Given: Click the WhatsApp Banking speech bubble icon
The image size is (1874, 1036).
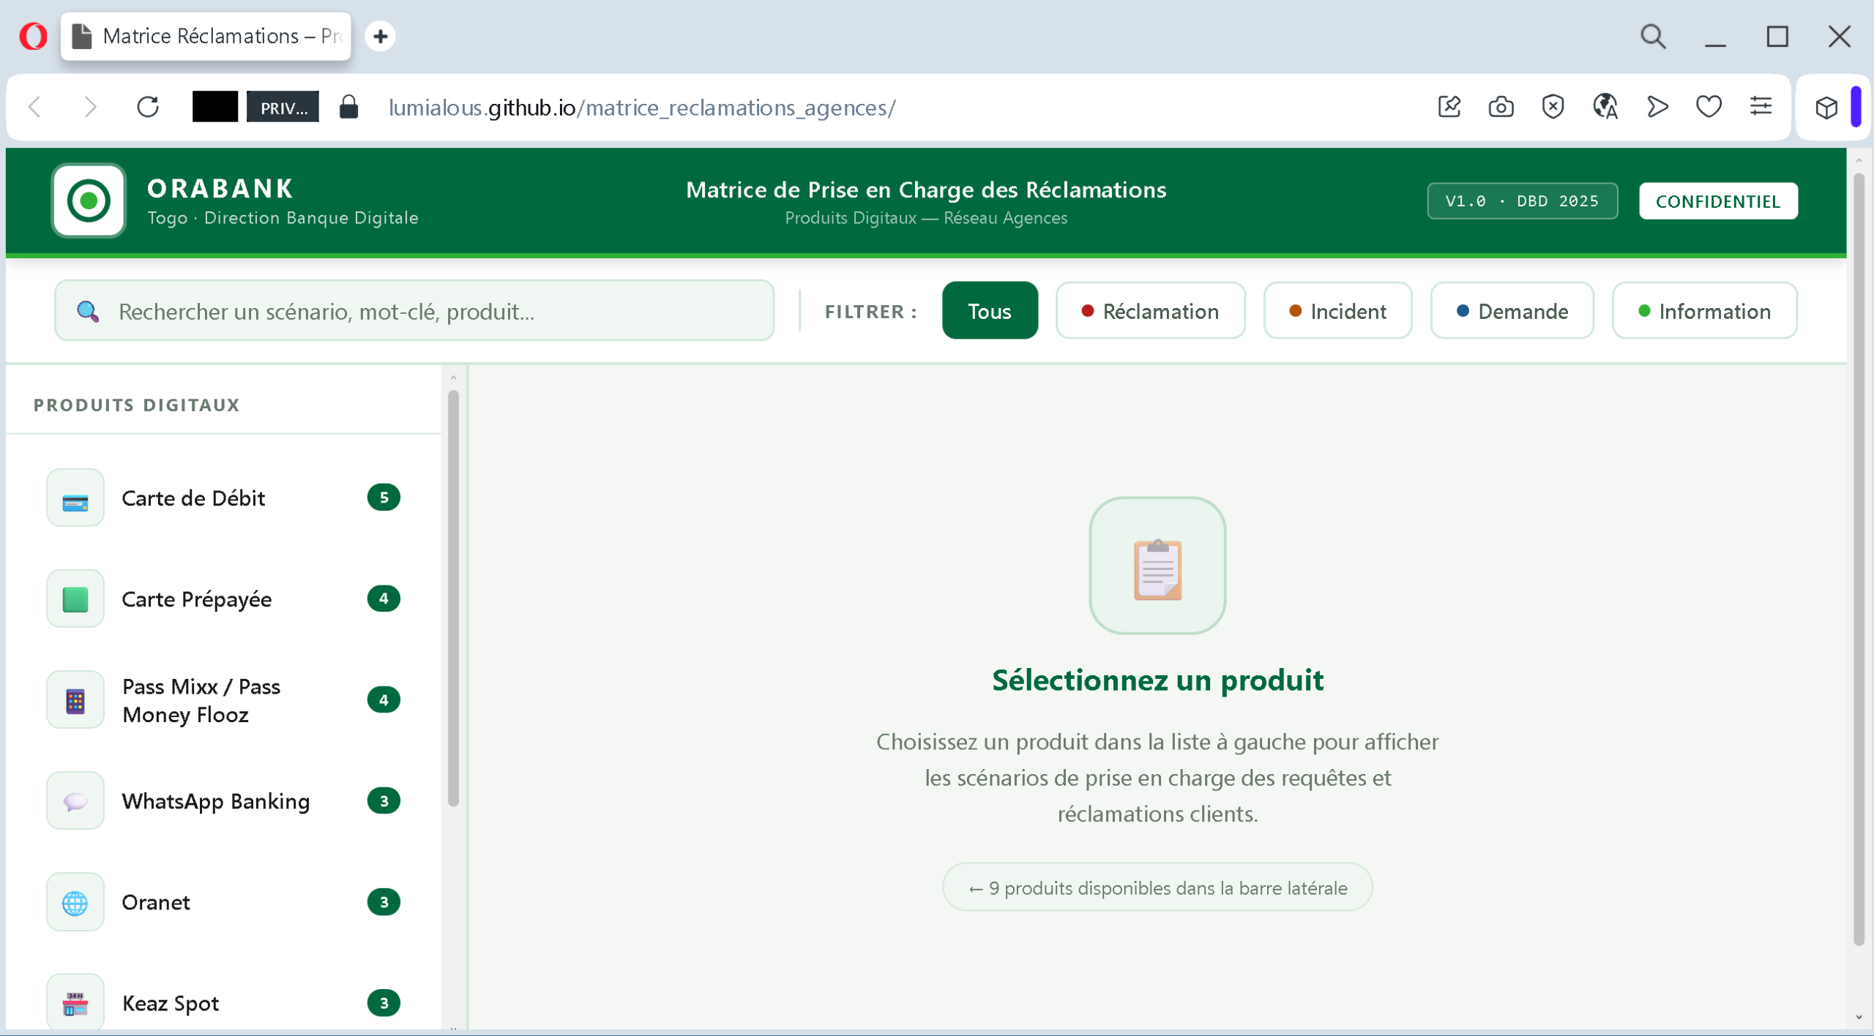Looking at the screenshot, I should [75, 801].
